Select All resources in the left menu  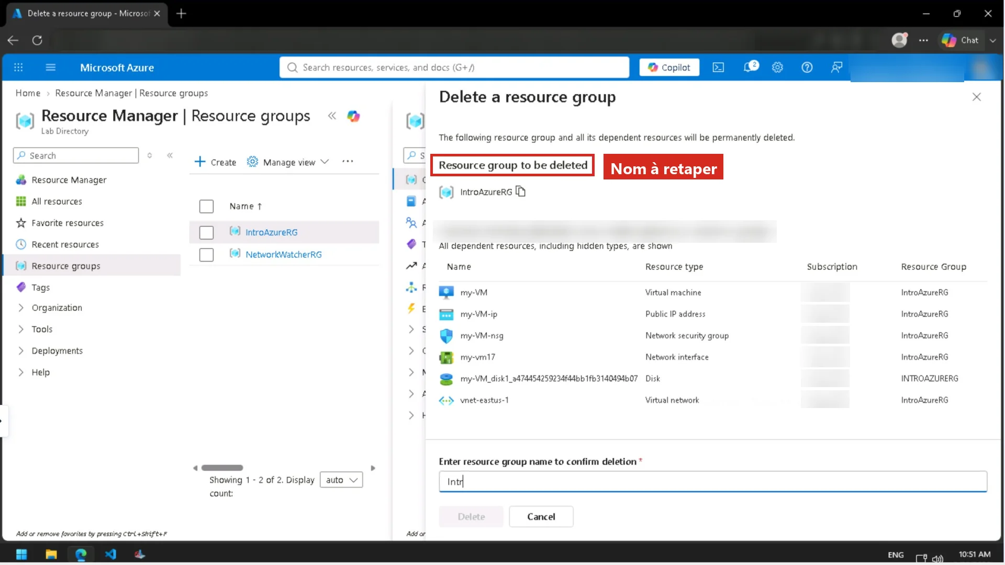57,201
